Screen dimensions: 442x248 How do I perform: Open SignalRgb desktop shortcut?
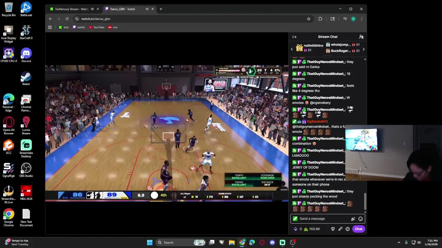tap(9, 170)
